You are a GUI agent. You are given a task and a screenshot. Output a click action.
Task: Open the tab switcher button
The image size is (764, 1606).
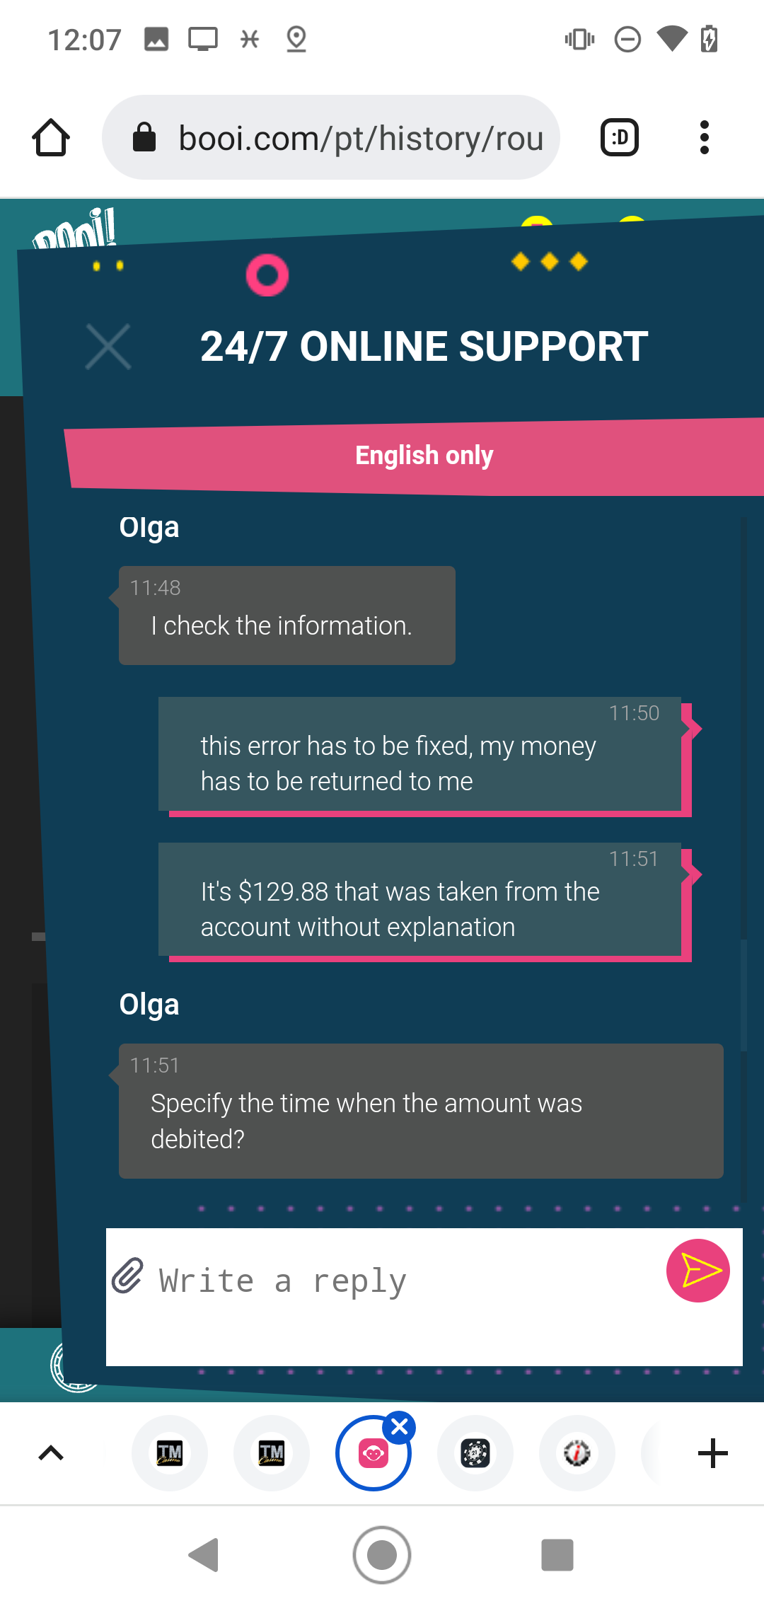point(620,137)
